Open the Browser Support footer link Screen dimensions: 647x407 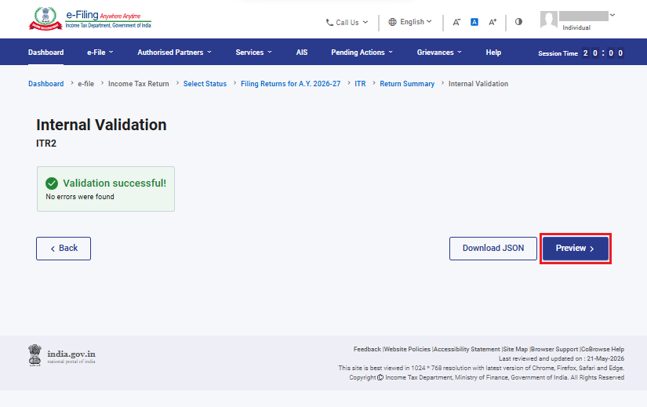[554, 349]
